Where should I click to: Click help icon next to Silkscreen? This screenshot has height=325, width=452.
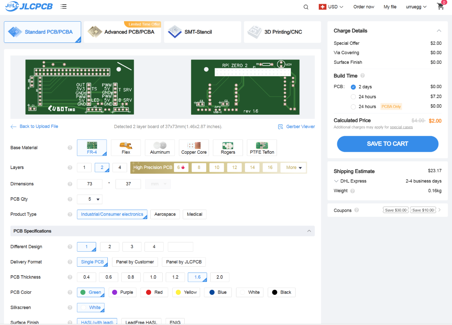70,307
